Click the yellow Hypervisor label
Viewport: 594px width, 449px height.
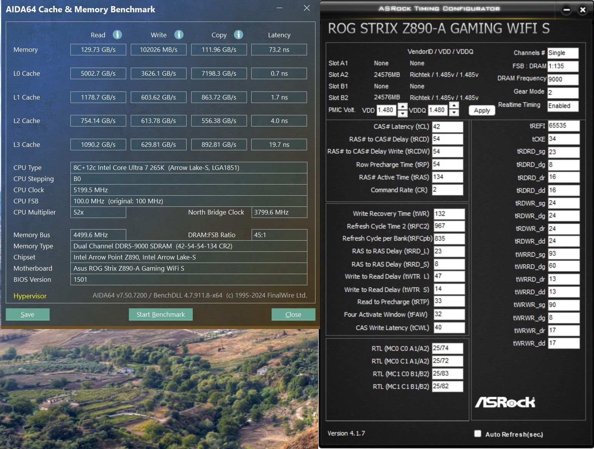click(30, 296)
